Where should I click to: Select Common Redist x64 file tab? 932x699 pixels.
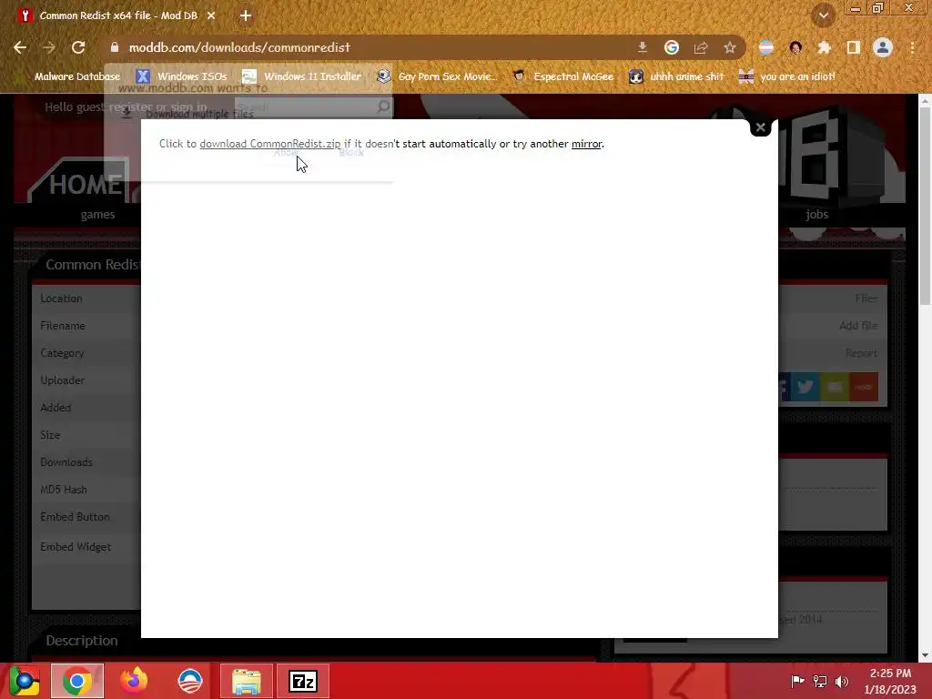[x=117, y=15]
